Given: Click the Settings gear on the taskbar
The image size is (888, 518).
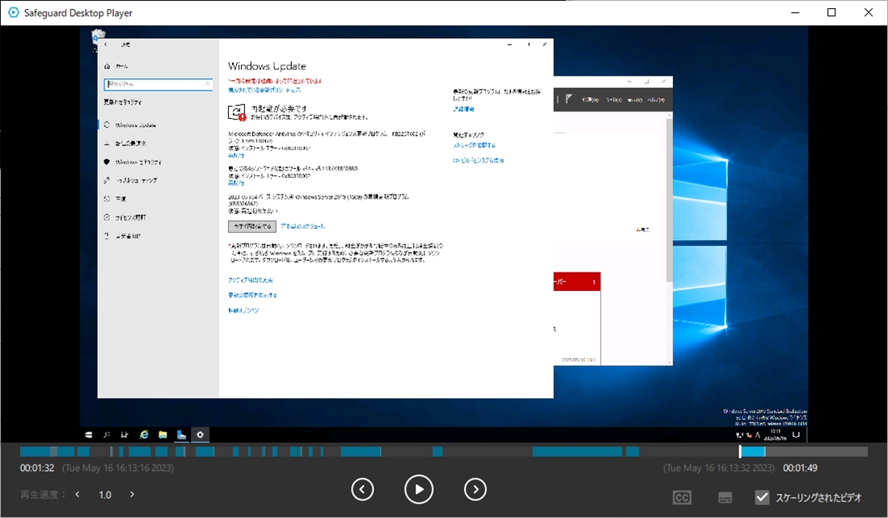Looking at the screenshot, I should (x=200, y=435).
